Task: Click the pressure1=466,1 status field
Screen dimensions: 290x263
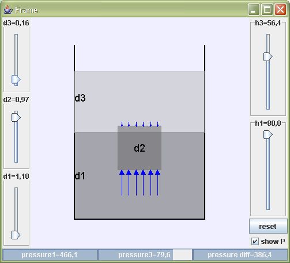Action: 50,255
